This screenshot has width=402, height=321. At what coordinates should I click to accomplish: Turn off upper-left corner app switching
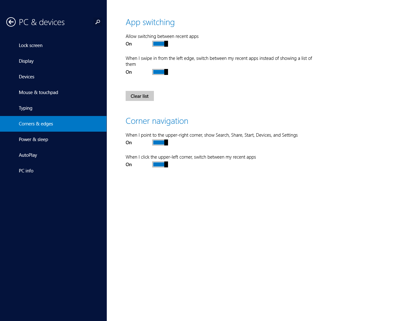tap(160, 164)
